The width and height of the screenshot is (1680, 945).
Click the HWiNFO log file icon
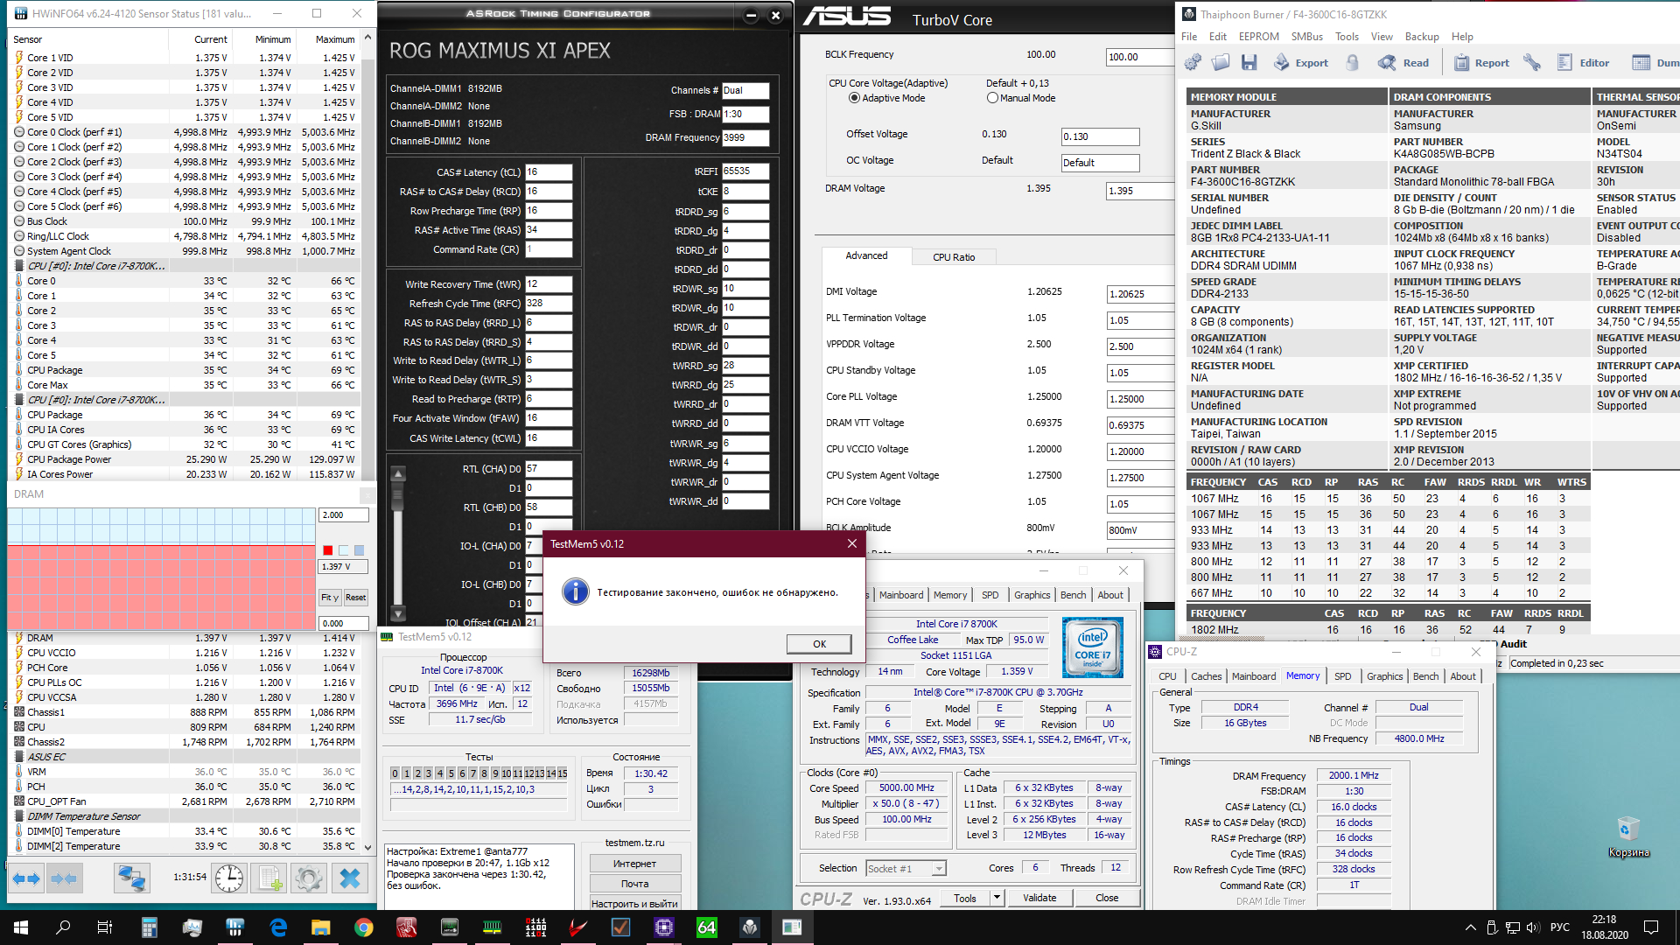point(269,878)
